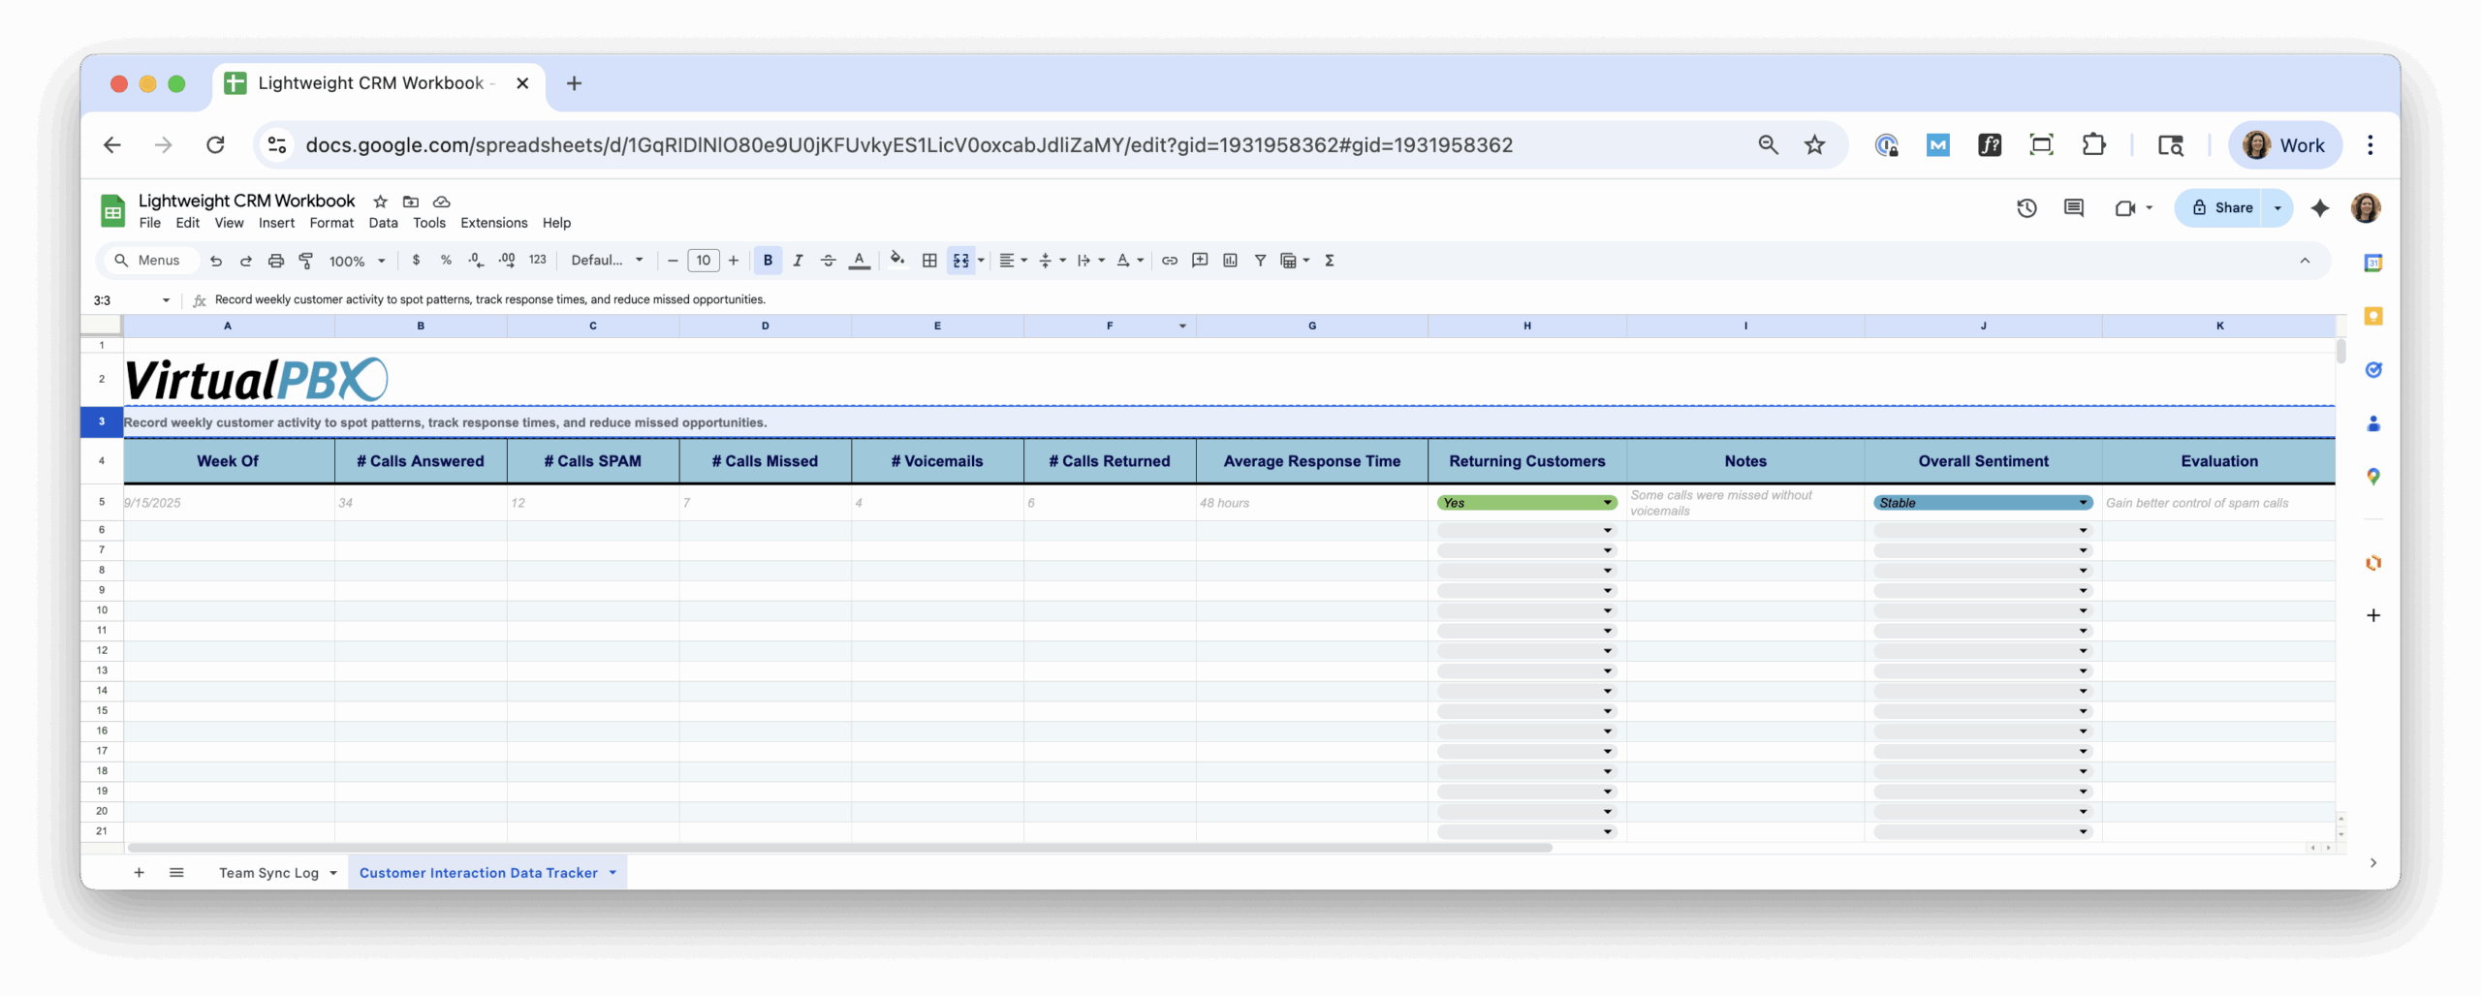Click the insert chart icon
2481x996 pixels.
(x=1230, y=261)
